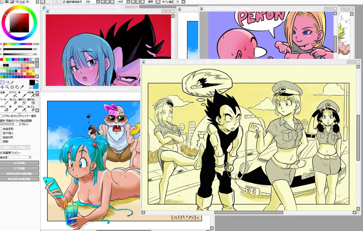Screen dimensions: 363x231
Task: Choose the 鉛筆 pencil brush
Action: pos(5,95)
